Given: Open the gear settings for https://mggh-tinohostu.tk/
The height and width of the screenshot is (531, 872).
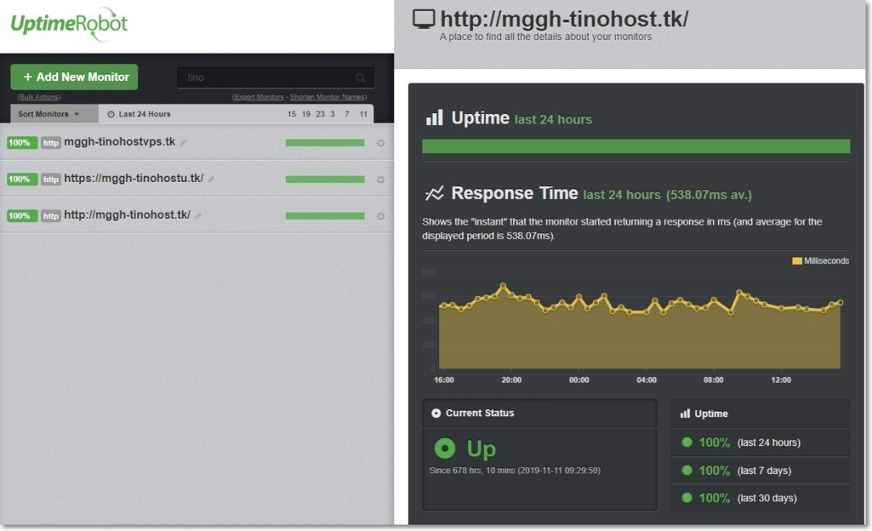Looking at the screenshot, I should pos(381,180).
